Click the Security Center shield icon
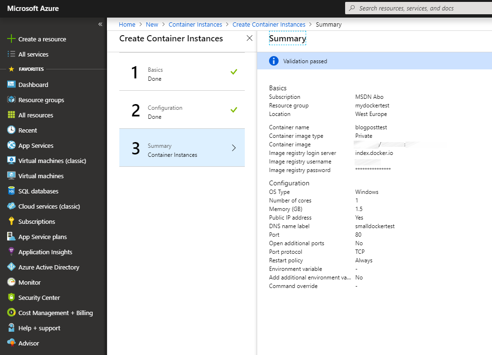The height and width of the screenshot is (355, 492). 11,297
